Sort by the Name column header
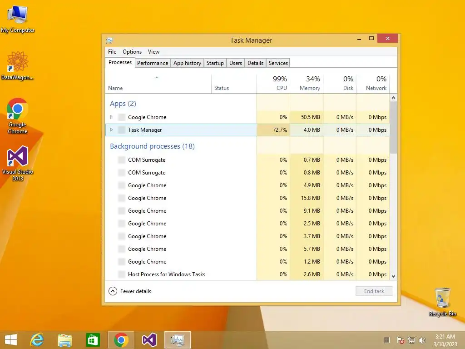The width and height of the screenshot is (465, 349). click(158, 84)
